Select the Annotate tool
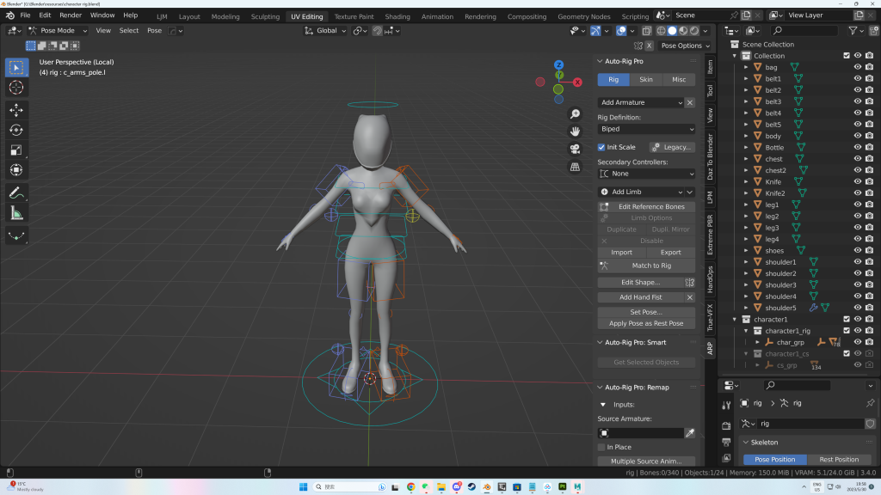This screenshot has height=495, width=881. click(16, 193)
